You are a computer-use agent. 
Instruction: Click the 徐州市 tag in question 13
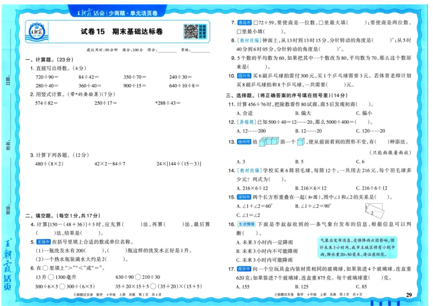click(x=245, y=142)
